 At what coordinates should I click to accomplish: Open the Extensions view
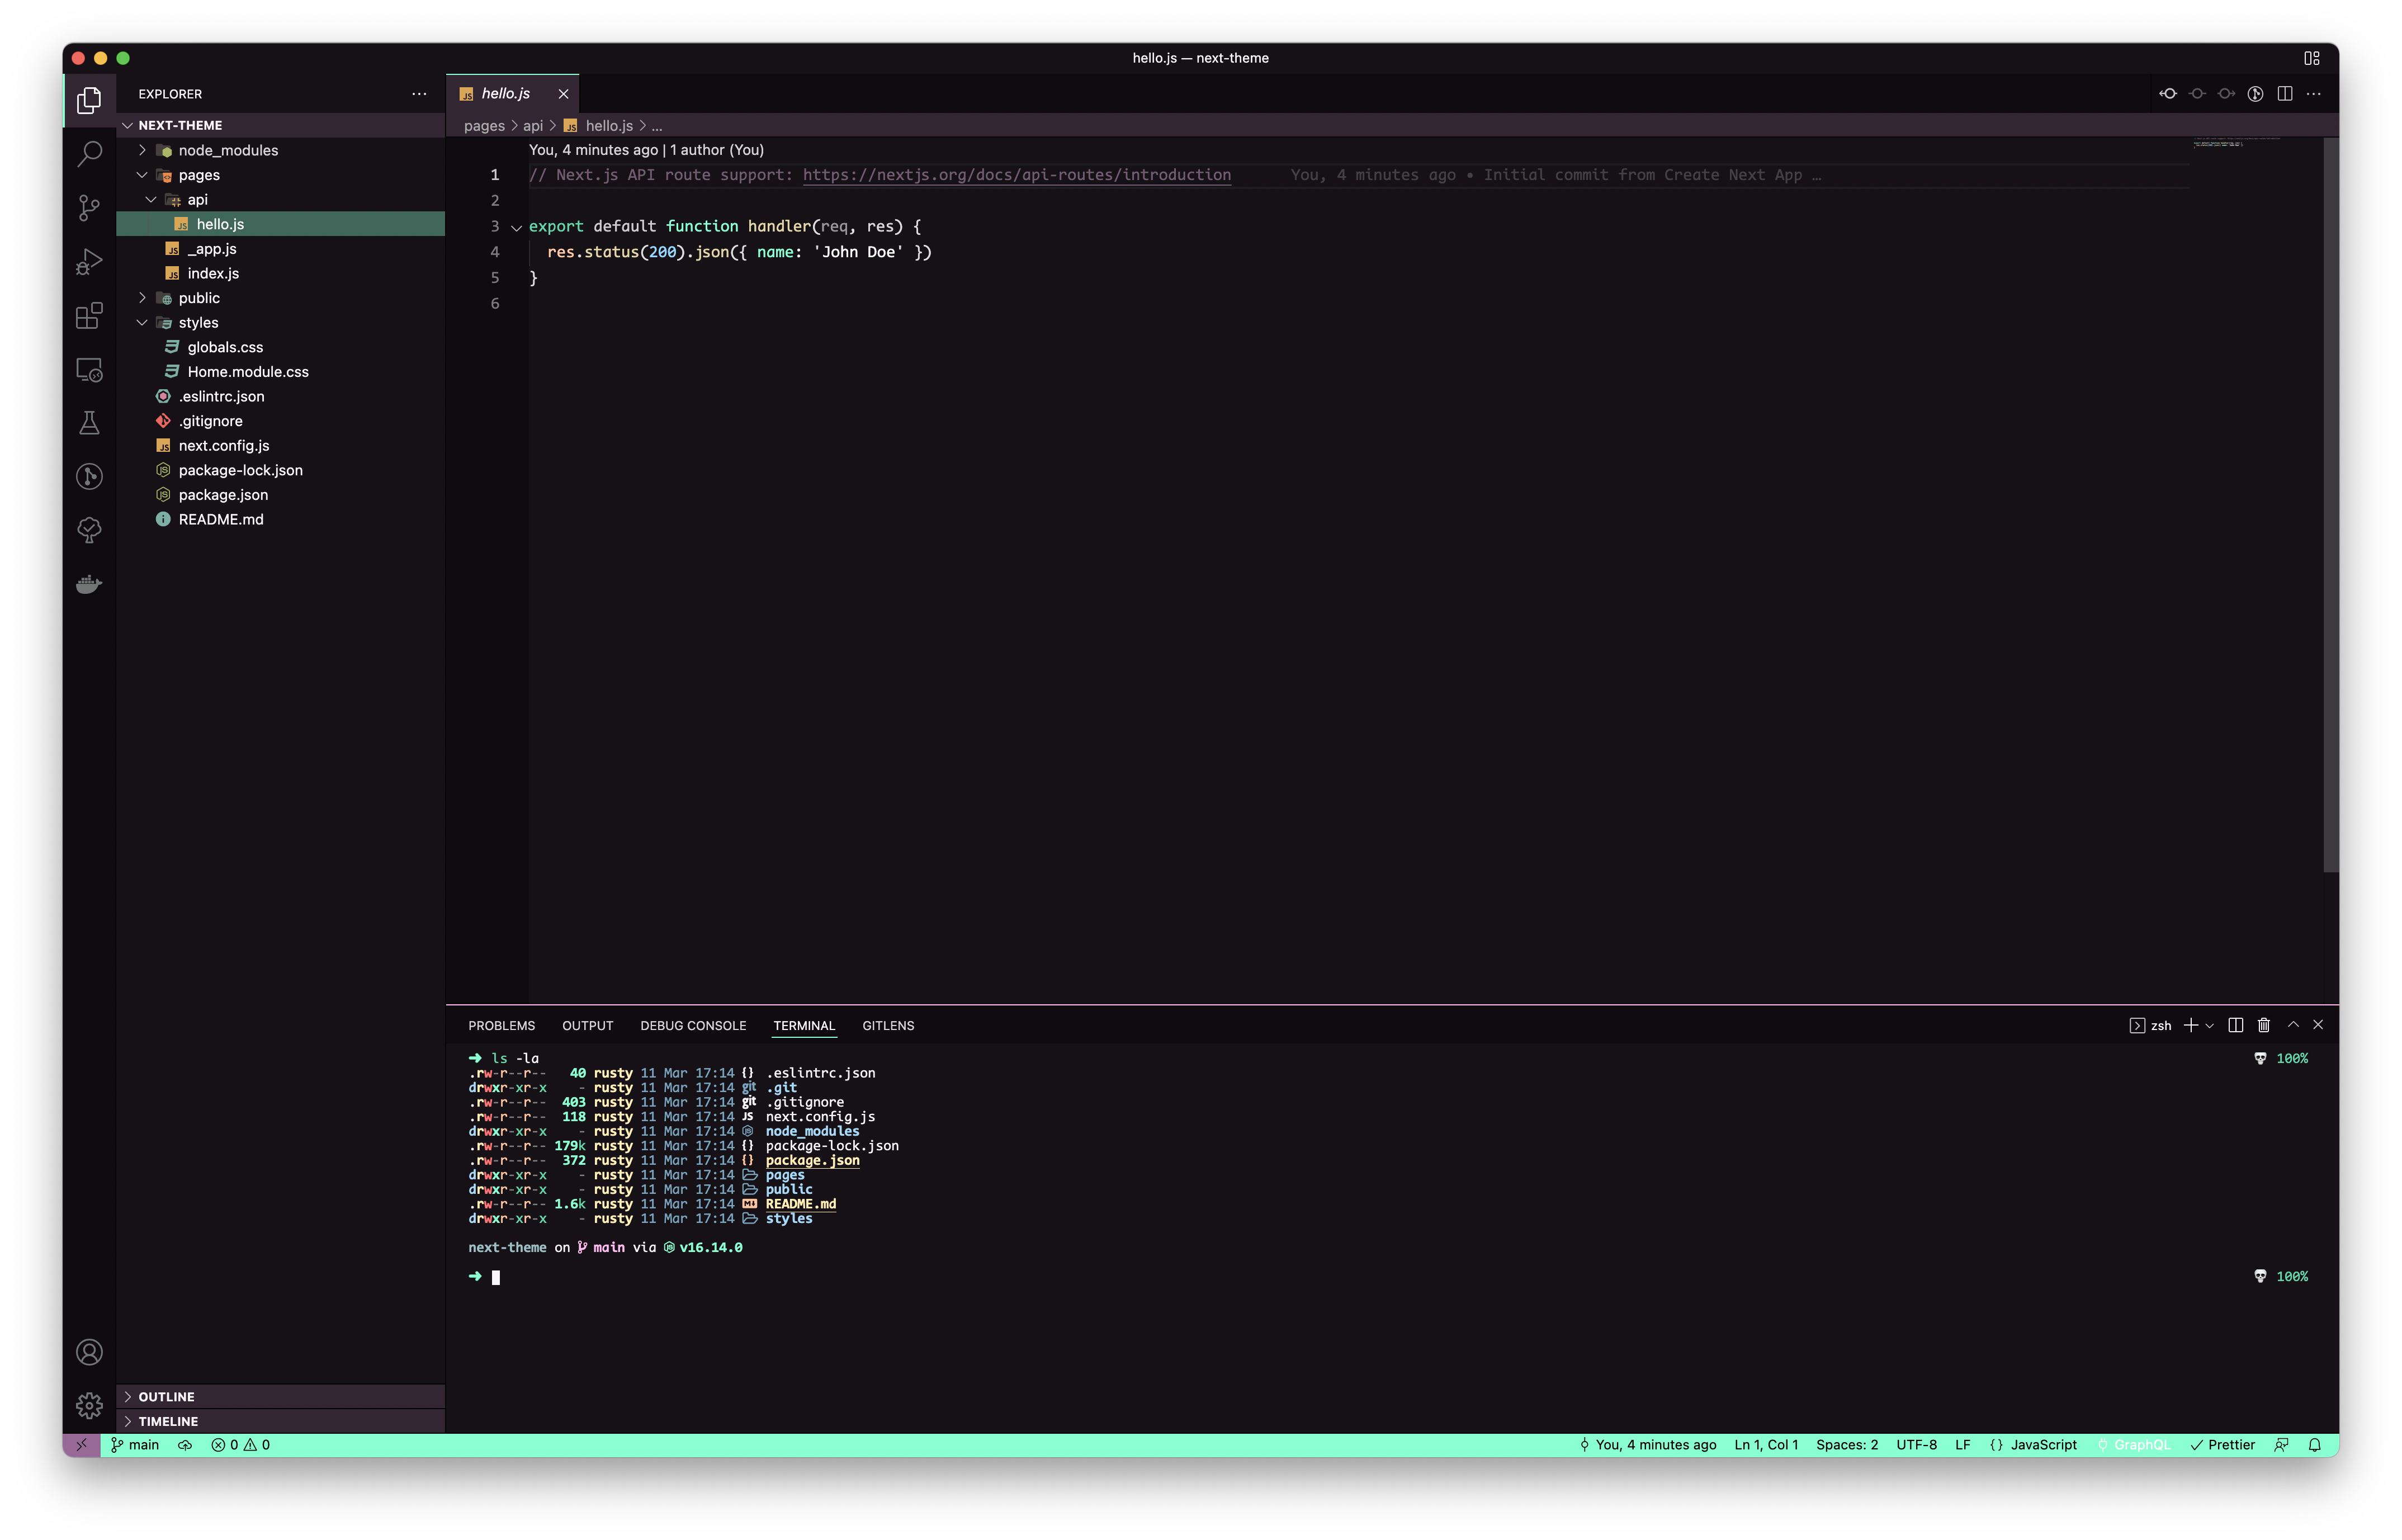click(x=89, y=316)
